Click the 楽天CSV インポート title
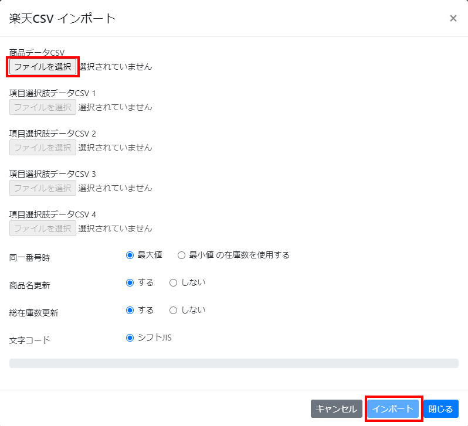Viewport: 468px width, 426px height. point(62,19)
